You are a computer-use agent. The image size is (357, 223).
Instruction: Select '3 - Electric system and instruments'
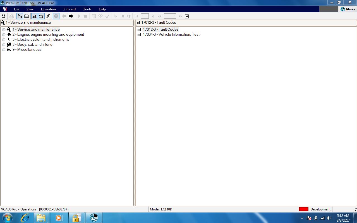[41, 39]
